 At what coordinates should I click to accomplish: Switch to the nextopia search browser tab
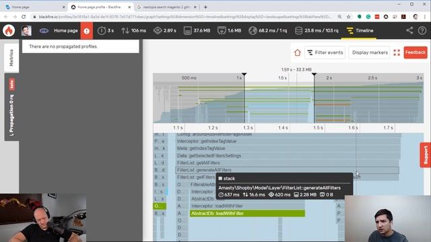tap(166, 7)
